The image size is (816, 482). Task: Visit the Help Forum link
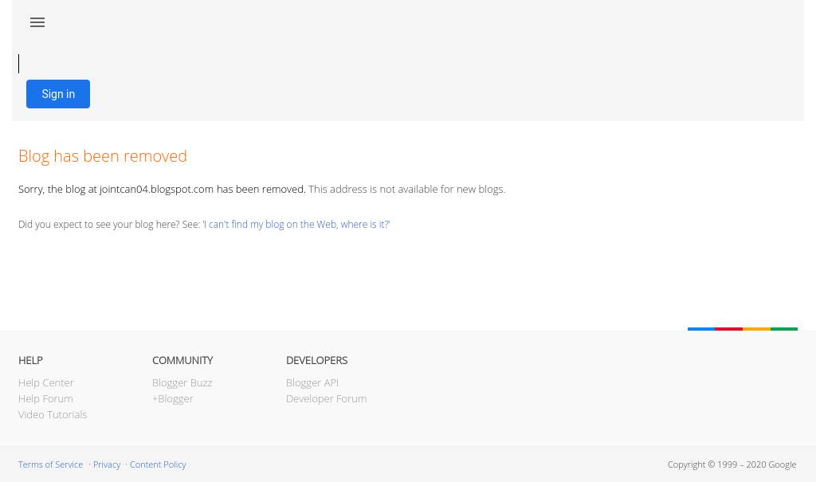[x=45, y=398]
